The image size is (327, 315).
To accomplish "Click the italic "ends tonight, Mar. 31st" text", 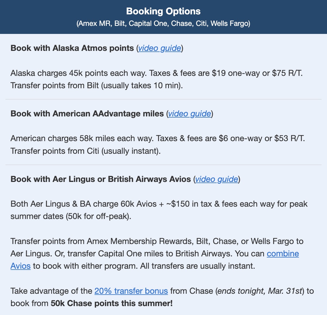I will click(x=260, y=291).
